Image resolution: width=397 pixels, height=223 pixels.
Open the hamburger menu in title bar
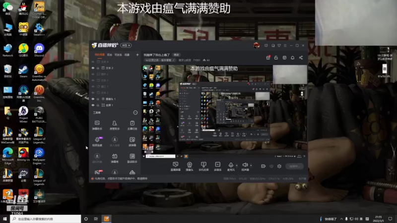coord(285,46)
